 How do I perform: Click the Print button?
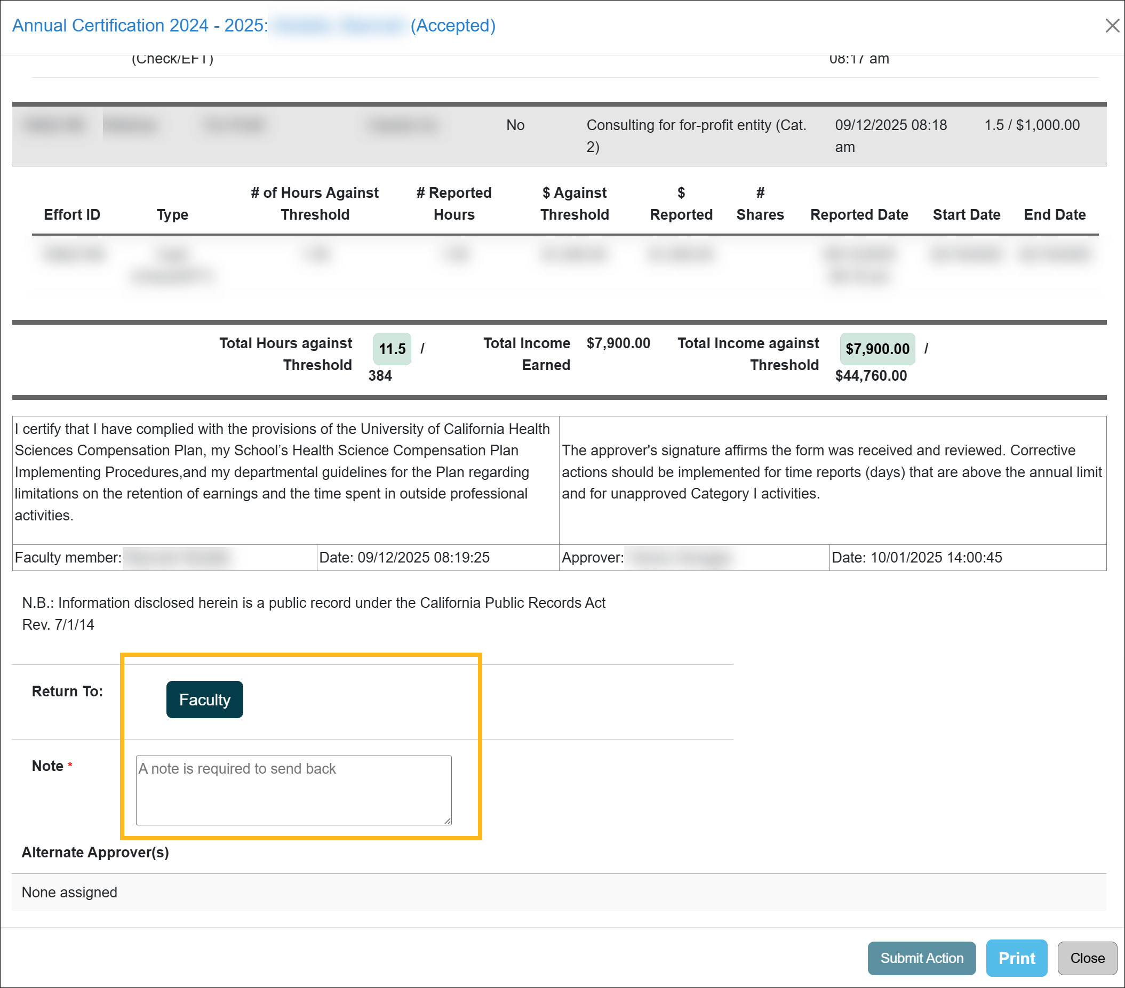(x=1017, y=958)
